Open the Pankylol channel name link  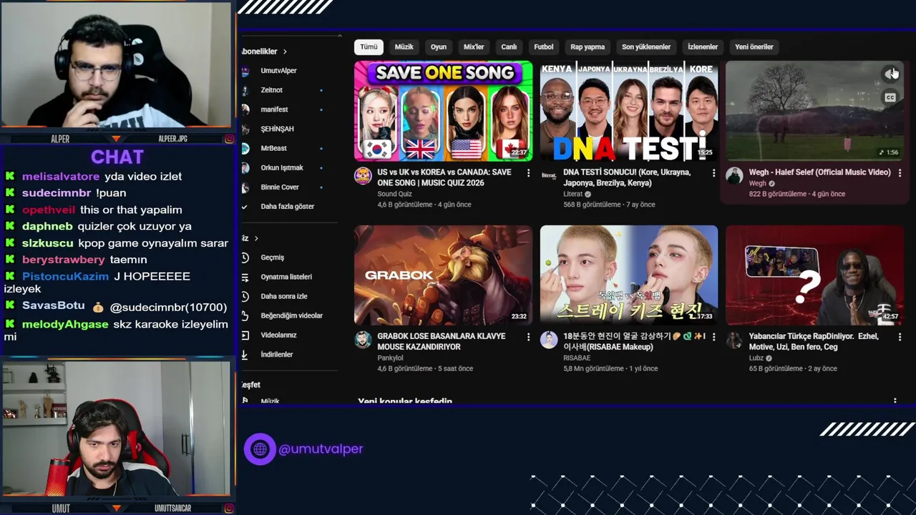390,358
